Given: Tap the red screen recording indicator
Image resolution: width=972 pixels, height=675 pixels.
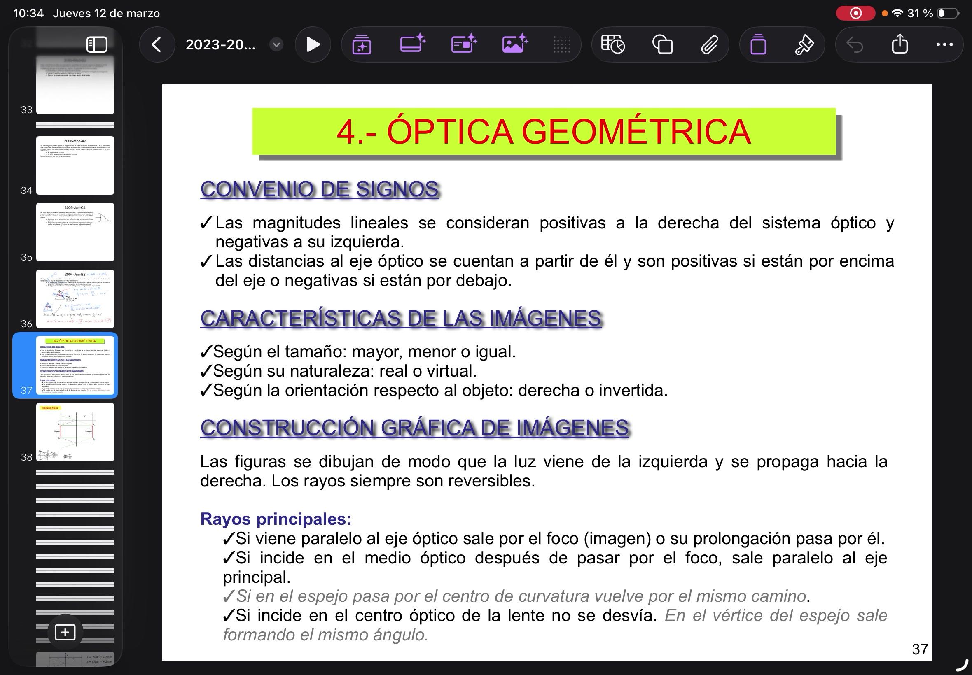Looking at the screenshot, I should click(855, 14).
